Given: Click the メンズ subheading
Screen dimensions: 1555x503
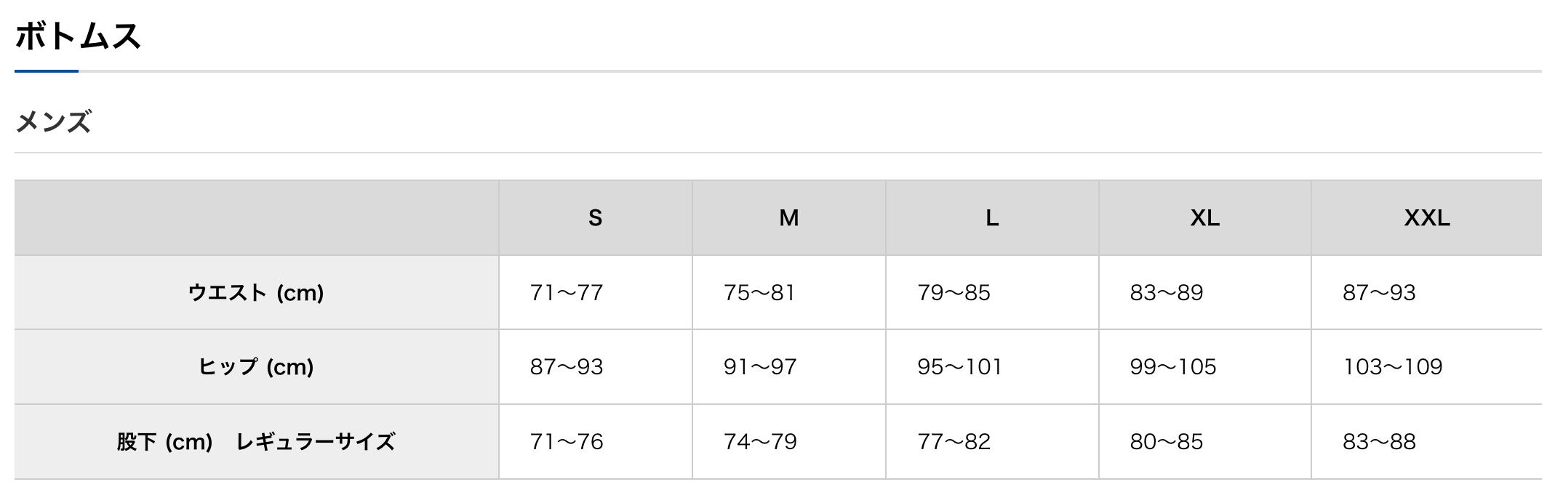Looking at the screenshot, I should point(53,121).
